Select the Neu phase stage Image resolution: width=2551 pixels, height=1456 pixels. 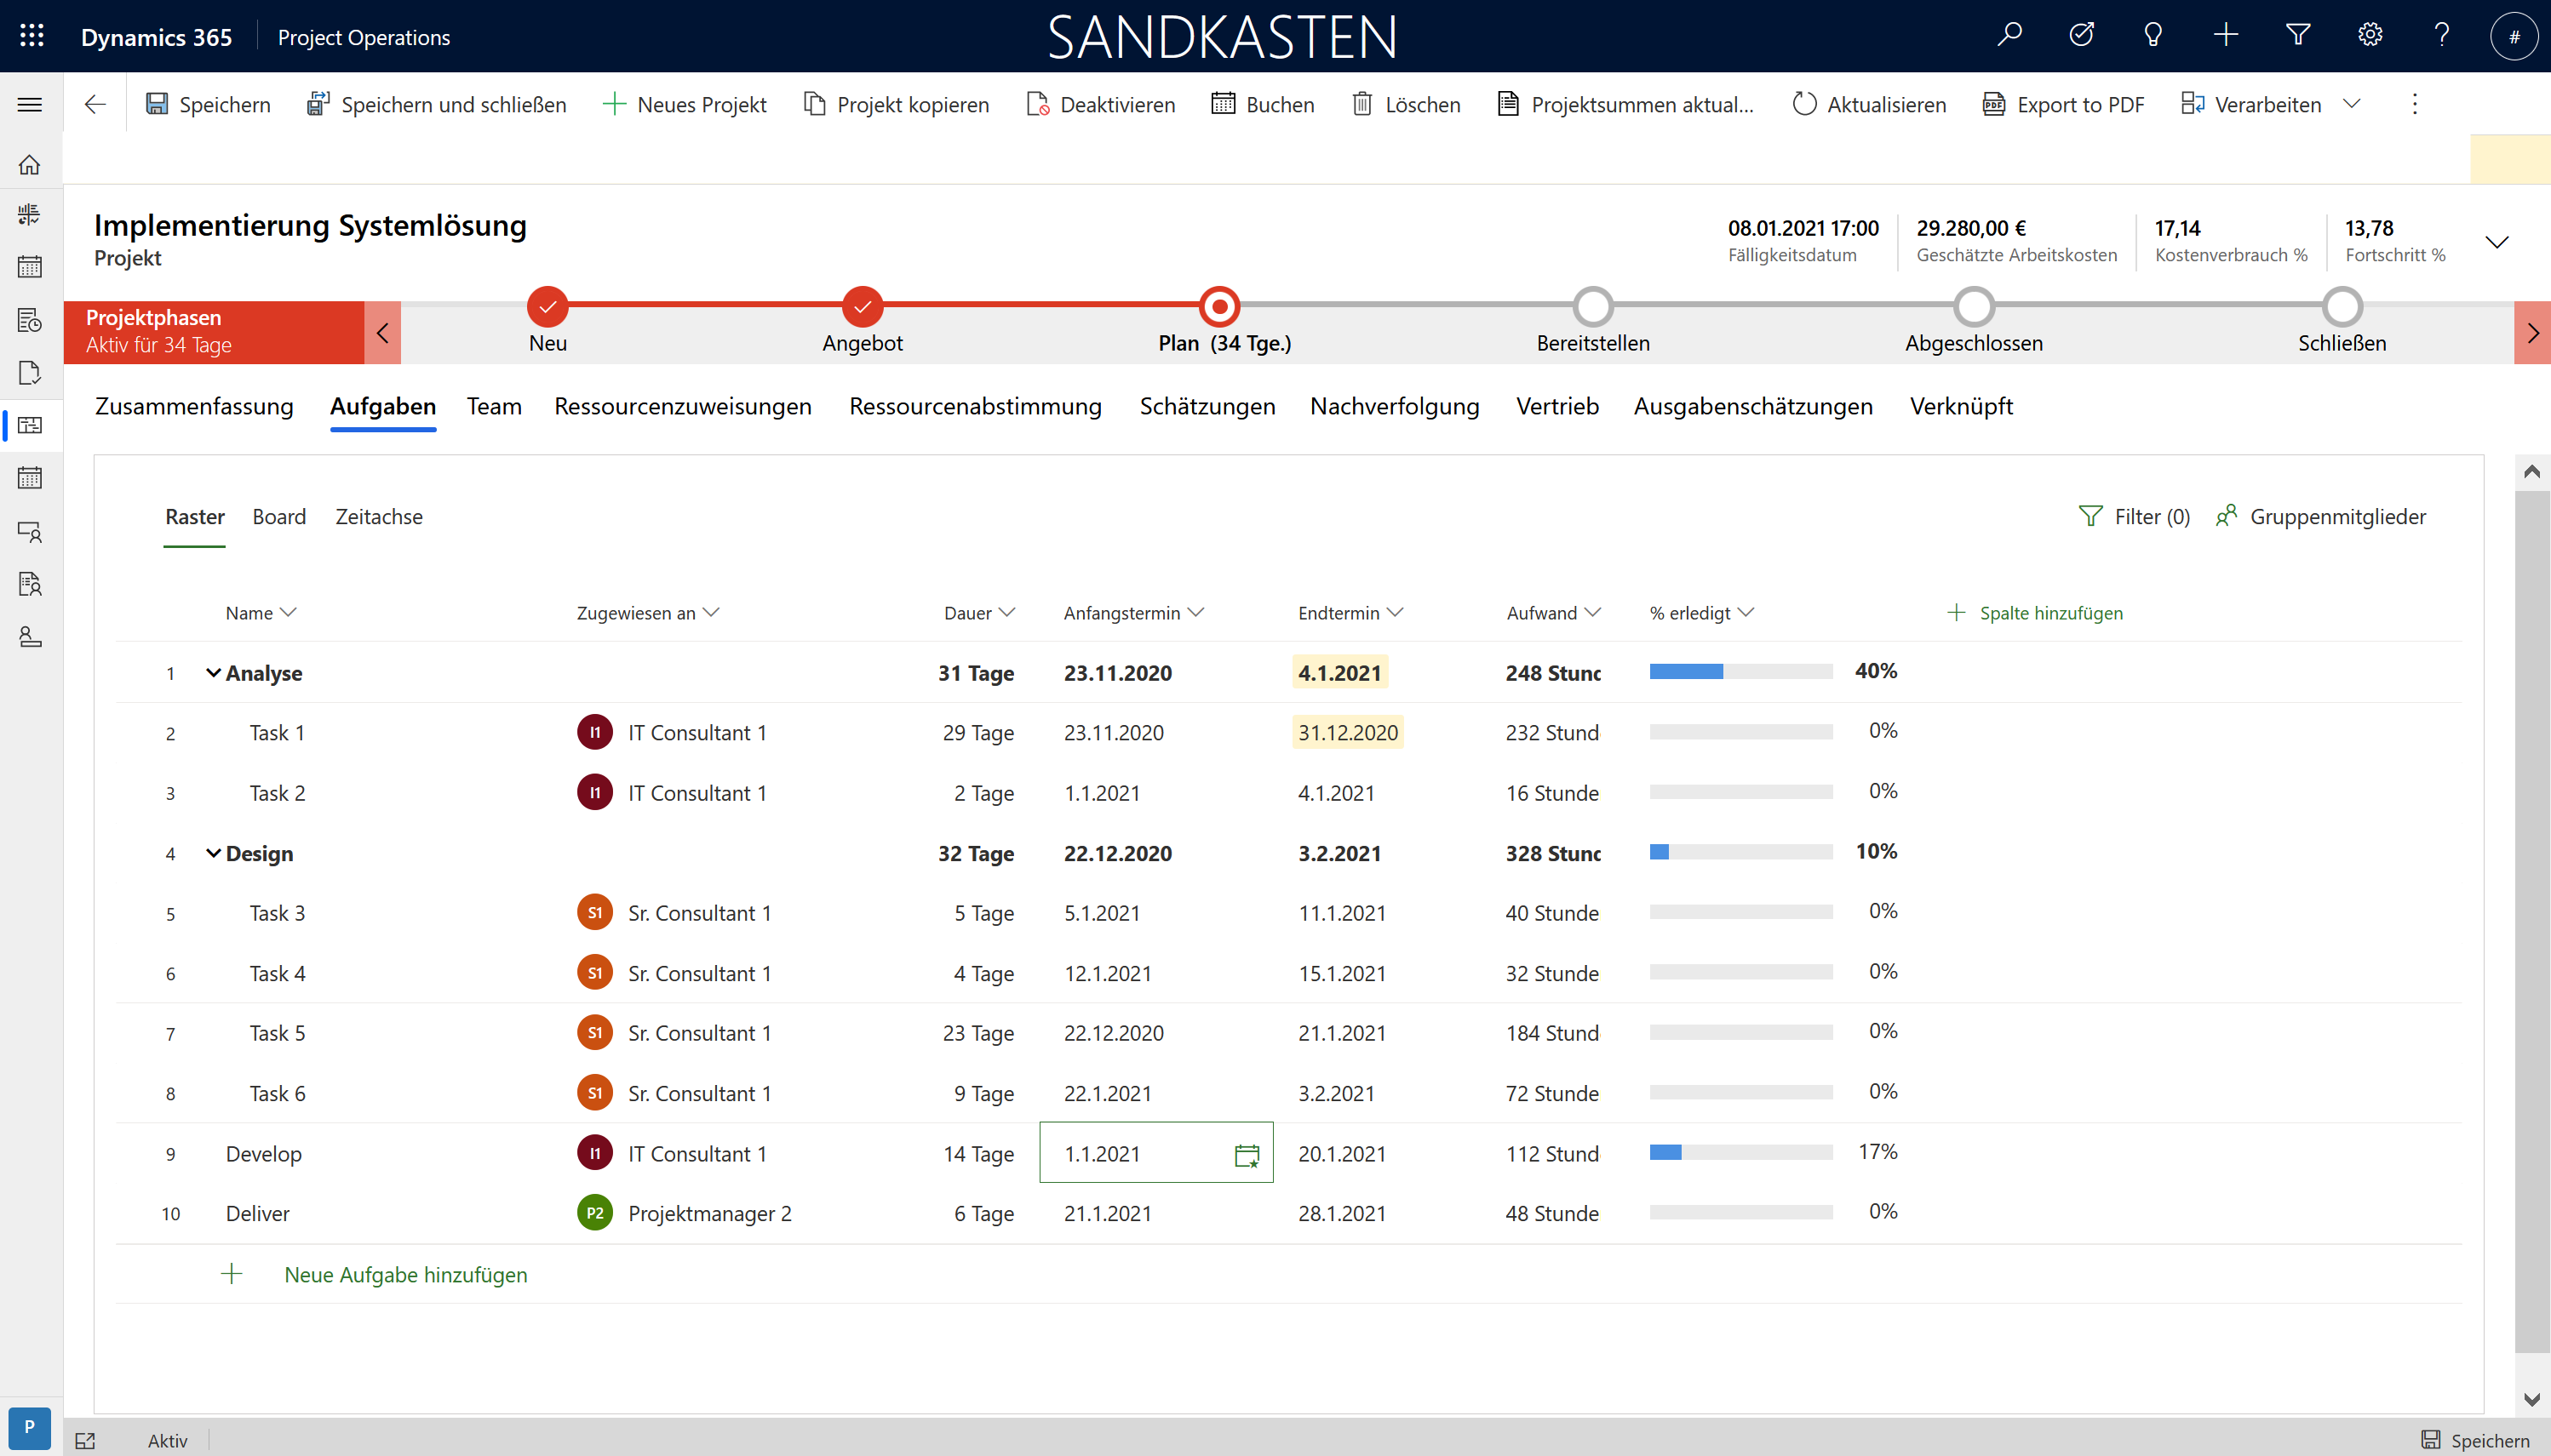click(548, 307)
